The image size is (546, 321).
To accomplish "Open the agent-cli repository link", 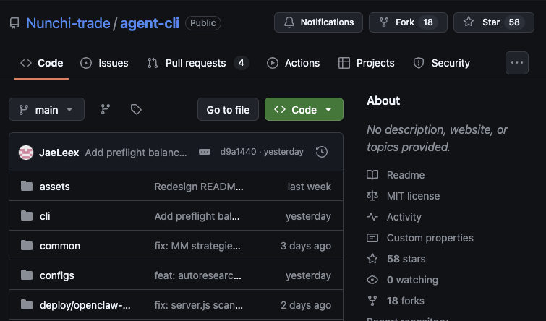I will pyautogui.click(x=150, y=23).
